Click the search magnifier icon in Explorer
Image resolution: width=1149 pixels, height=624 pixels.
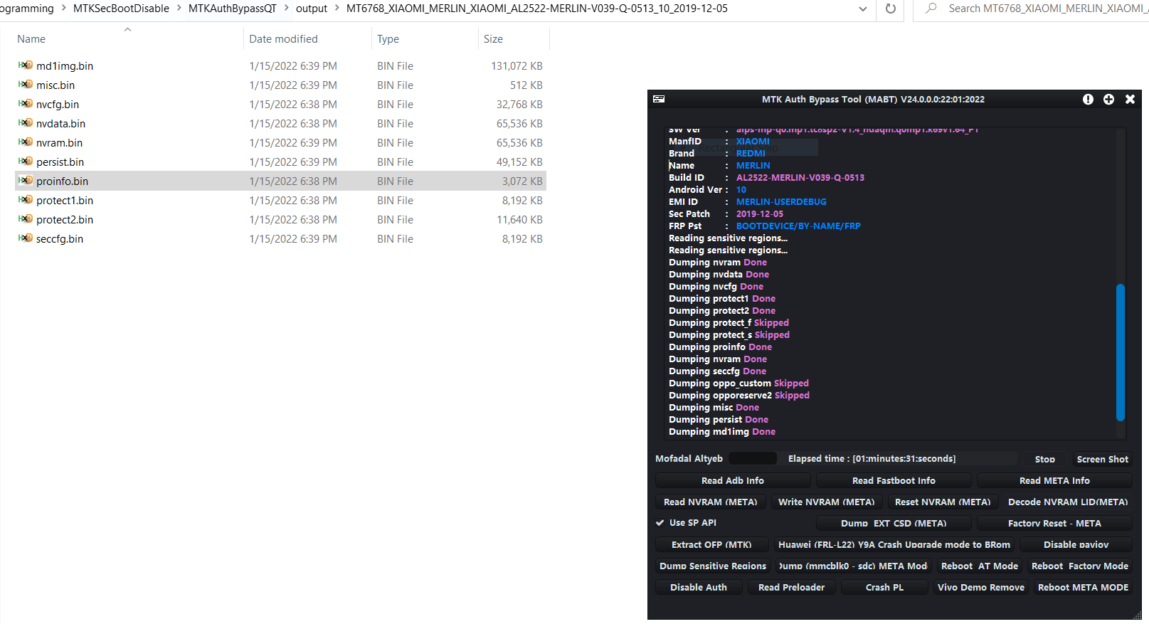click(931, 9)
